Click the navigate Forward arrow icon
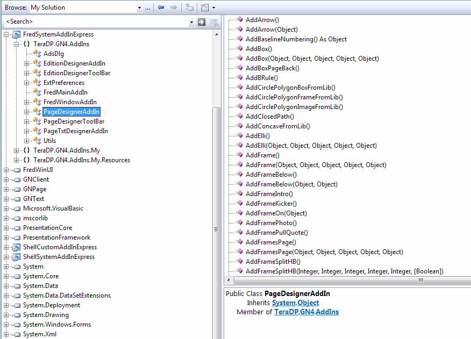 point(174,8)
